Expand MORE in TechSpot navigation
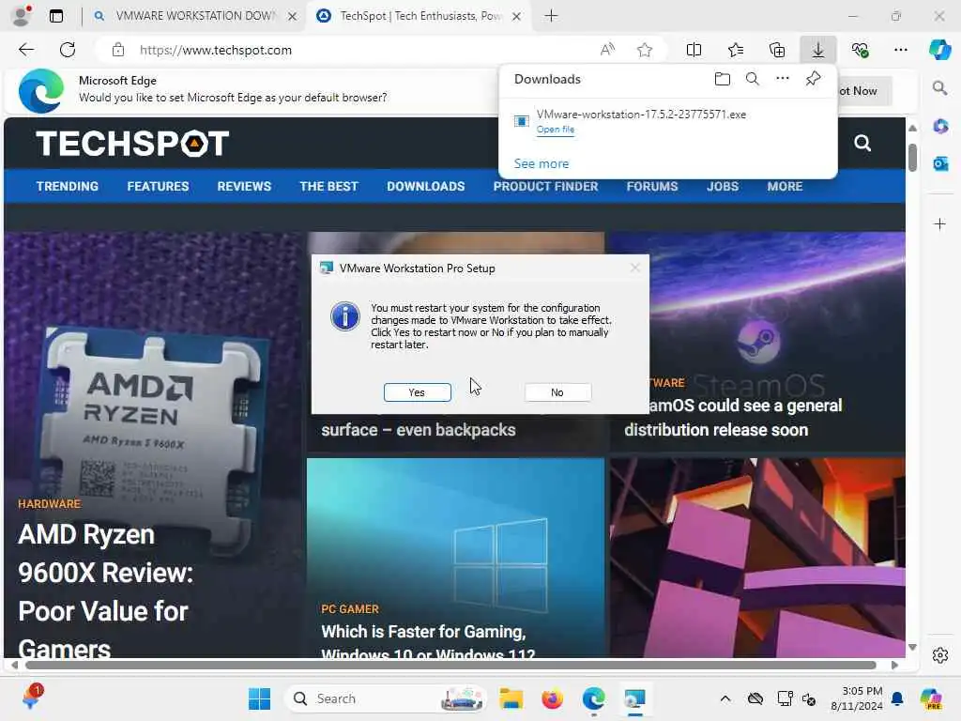 coord(786,187)
